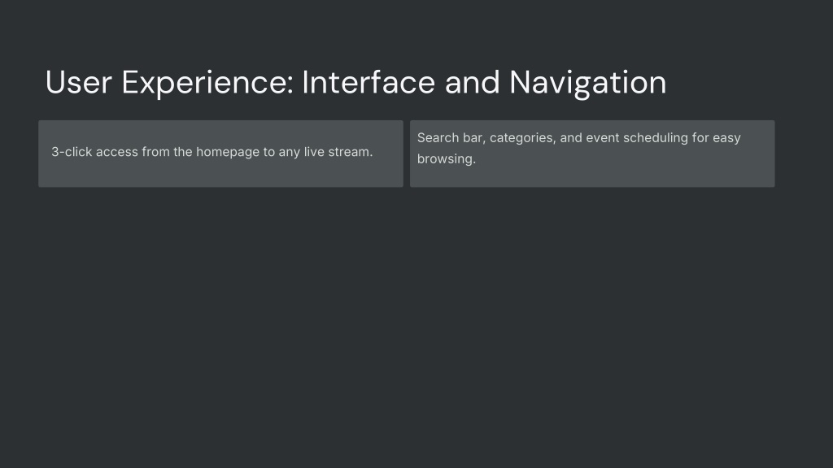Click the word "Experience:" in the heading
833x468 pixels.
coord(207,84)
